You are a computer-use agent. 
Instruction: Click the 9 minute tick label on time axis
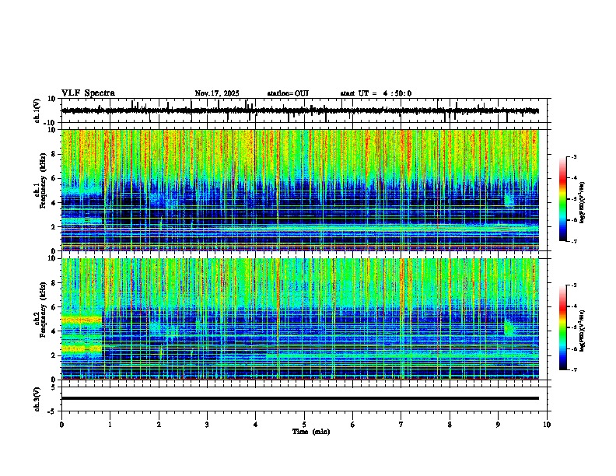click(x=498, y=425)
